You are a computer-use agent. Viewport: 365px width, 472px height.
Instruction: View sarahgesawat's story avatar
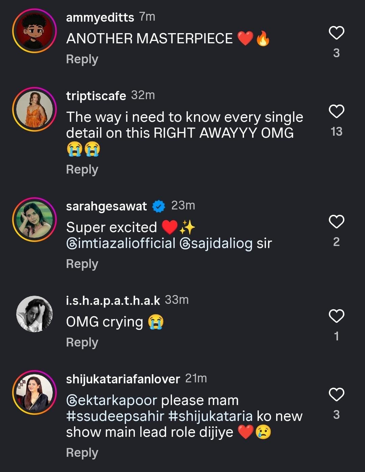point(34,220)
